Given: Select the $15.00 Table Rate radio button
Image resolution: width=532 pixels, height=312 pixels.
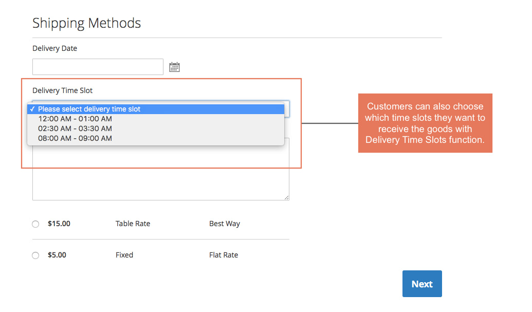Looking at the screenshot, I should (x=35, y=224).
